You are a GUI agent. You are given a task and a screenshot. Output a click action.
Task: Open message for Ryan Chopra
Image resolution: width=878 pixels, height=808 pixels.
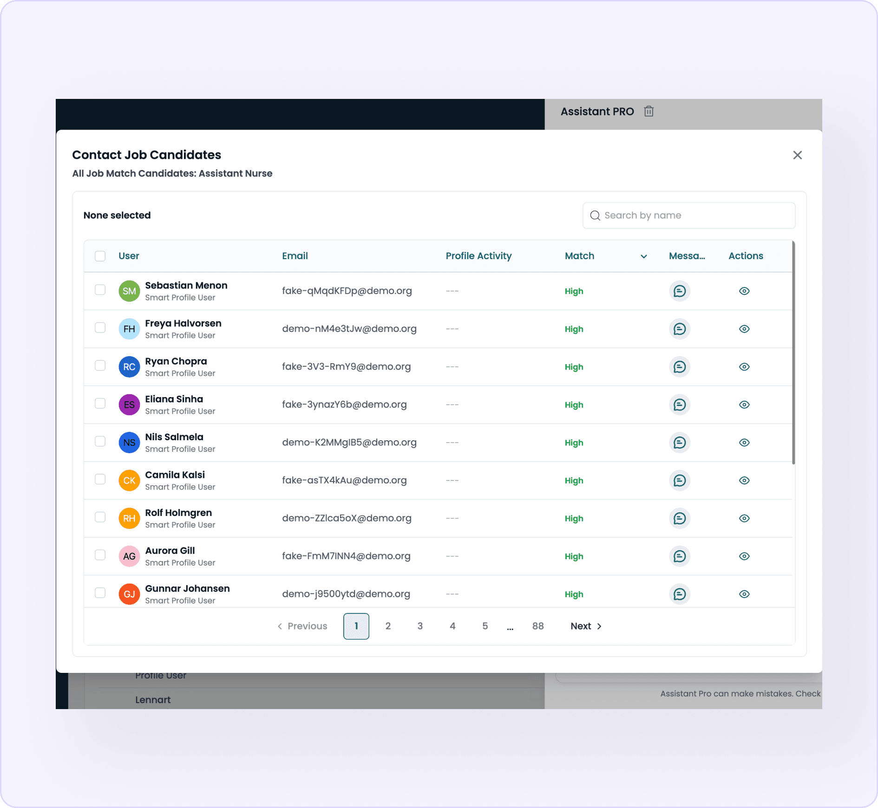pos(680,367)
